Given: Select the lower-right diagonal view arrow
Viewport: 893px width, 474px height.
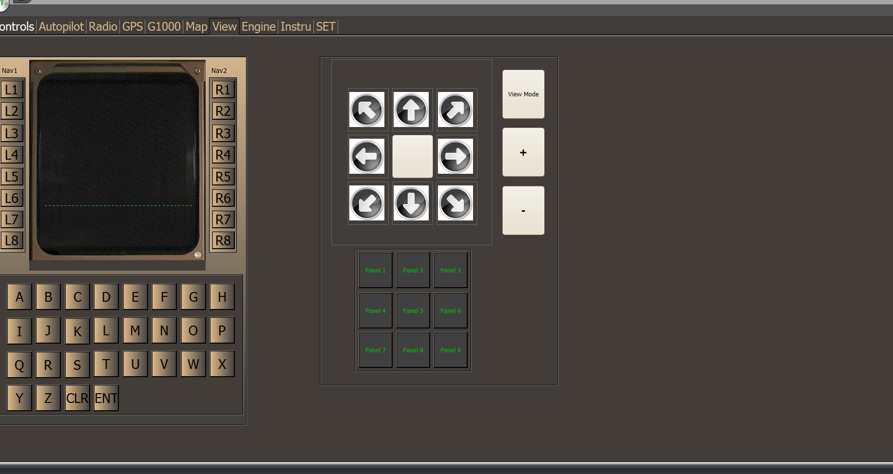Looking at the screenshot, I should point(456,203).
